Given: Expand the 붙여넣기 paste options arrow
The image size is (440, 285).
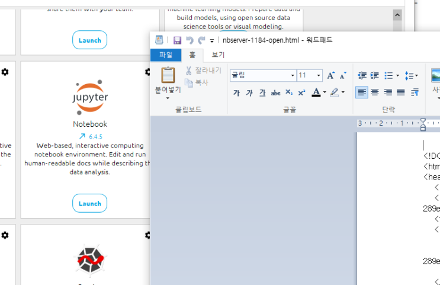Looking at the screenshot, I should (x=168, y=98).
